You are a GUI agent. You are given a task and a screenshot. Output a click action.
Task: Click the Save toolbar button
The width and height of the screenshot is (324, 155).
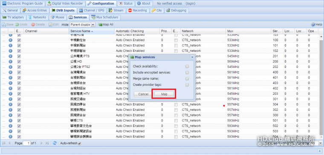tap(8, 25)
